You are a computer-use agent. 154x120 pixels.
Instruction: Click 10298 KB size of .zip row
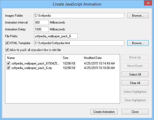pyautogui.click(x=69, y=68)
